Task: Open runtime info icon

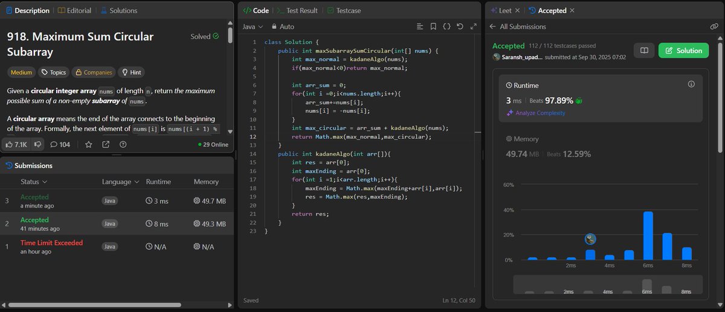Action: [691, 84]
